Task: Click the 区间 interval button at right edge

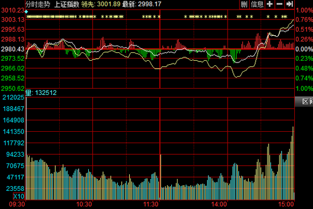Action: pyautogui.click(x=304, y=102)
